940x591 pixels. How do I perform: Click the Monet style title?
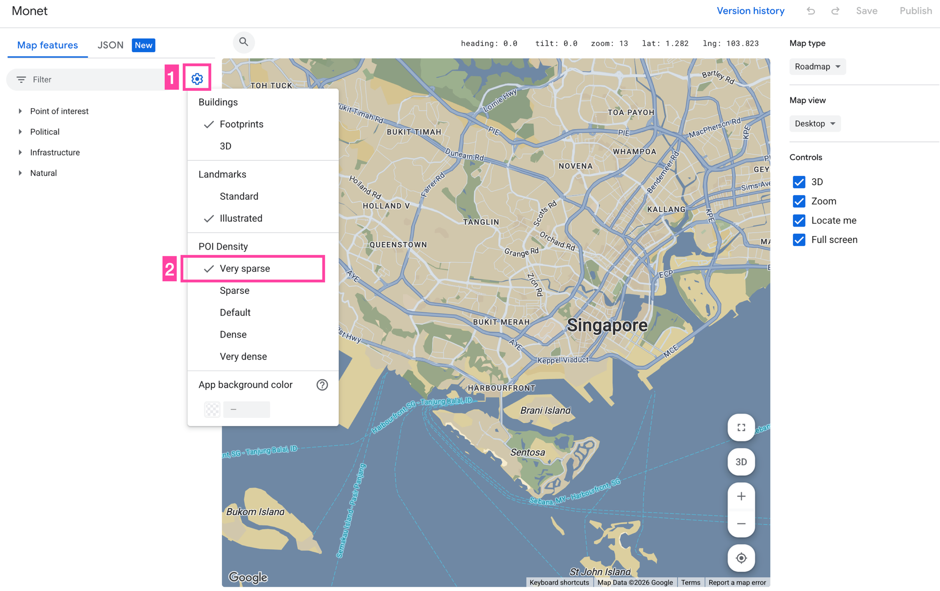[30, 11]
